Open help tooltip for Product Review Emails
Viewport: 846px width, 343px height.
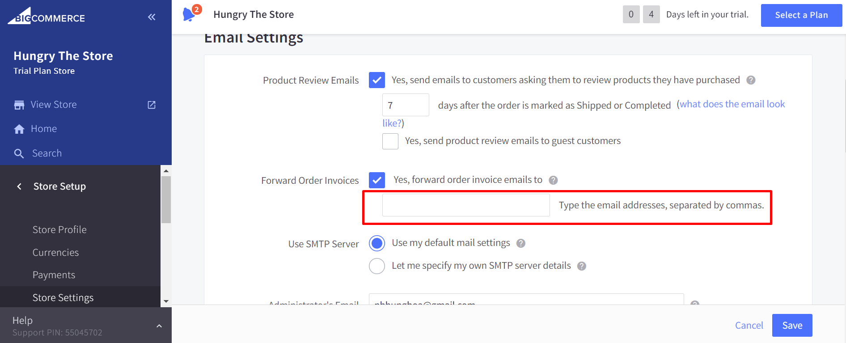[751, 80]
